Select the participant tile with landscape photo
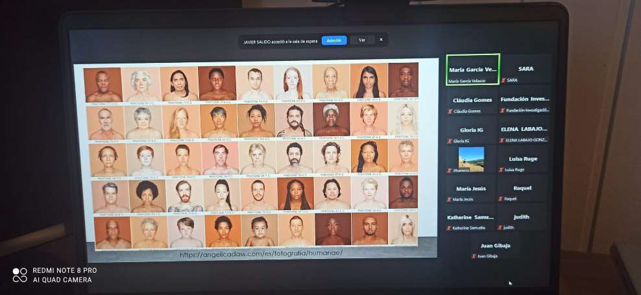Screen dimensions: 641x295 coord(471,159)
